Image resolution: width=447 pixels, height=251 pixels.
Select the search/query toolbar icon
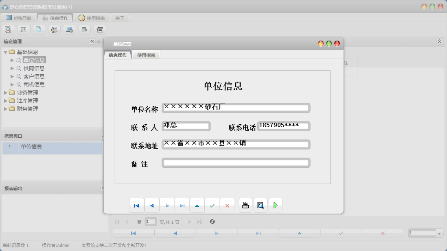9,29
